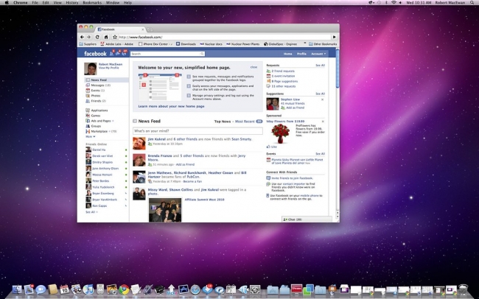
Task: Click Profile in the Facebook header
Action: [x=301, y=54]
